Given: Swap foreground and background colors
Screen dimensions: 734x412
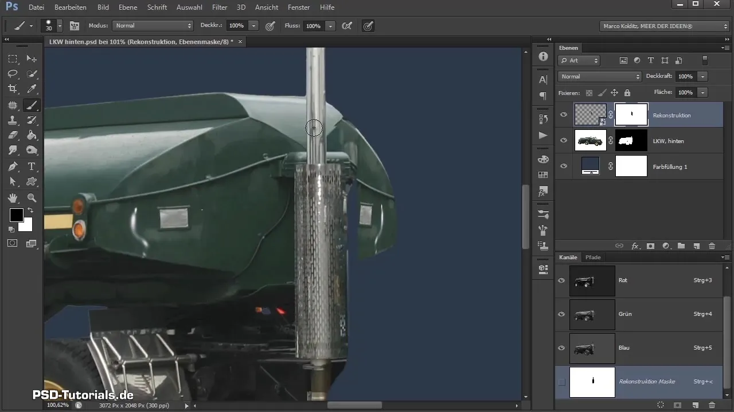Looking at the screenshot, I should pos(30,211).
